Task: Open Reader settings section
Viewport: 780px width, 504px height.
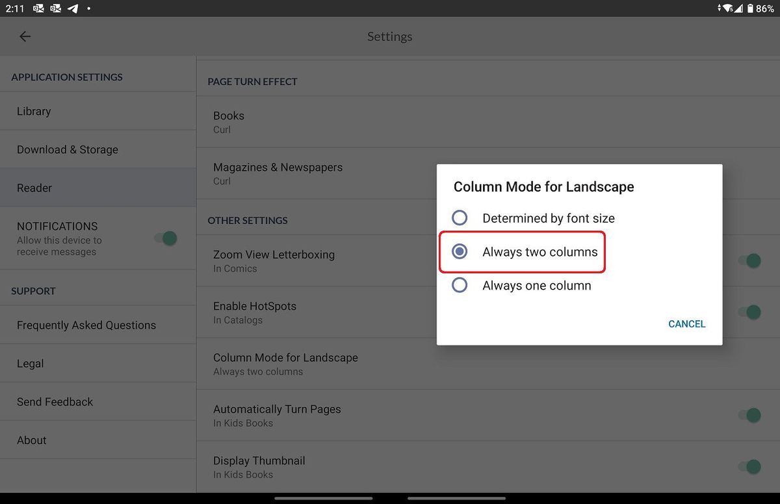Action: 98,188
